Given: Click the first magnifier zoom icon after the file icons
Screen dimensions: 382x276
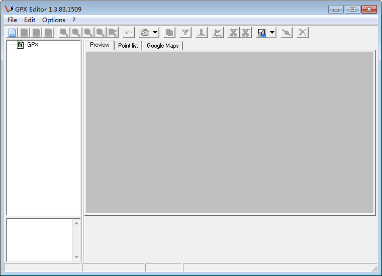Looking at the screenshot, I should [64, 32].
